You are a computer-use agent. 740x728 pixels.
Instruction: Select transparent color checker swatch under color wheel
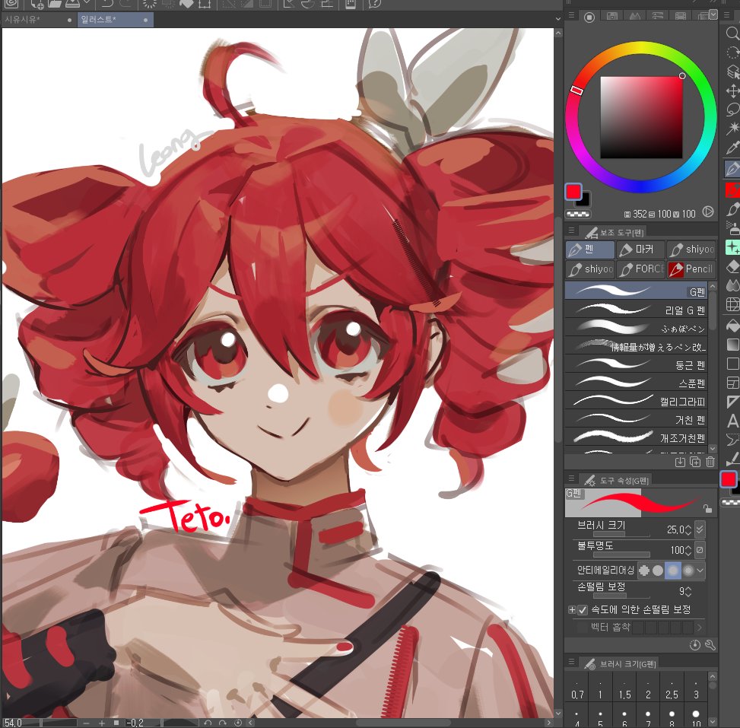point(578,215)
